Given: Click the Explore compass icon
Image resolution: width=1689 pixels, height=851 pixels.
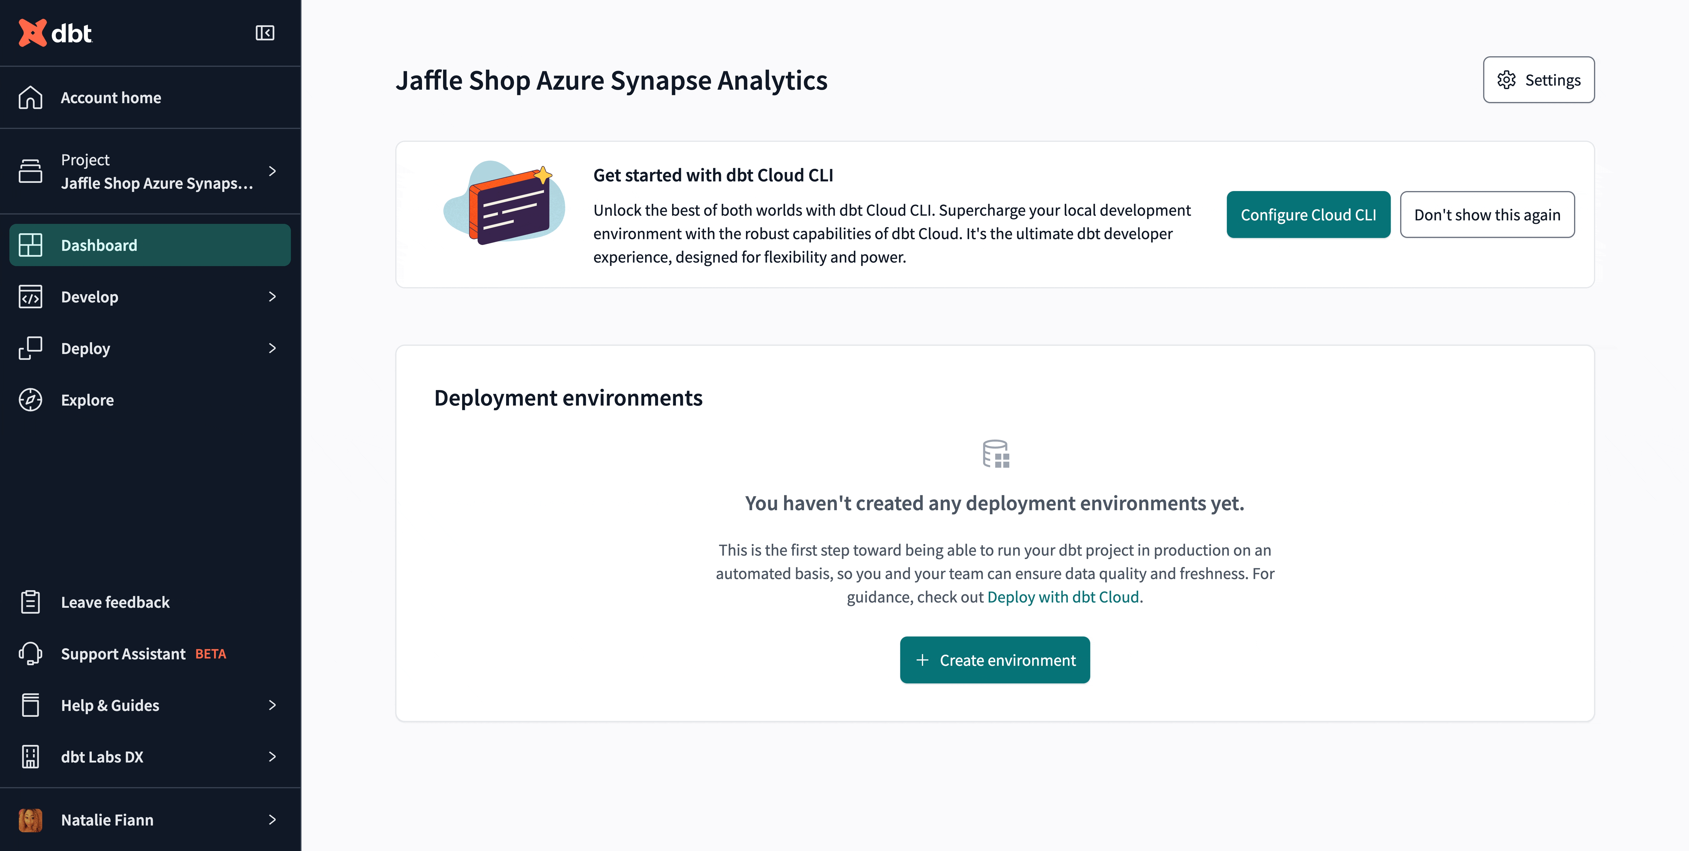Looking at the screenshot, I should click(x=30, y=400).
